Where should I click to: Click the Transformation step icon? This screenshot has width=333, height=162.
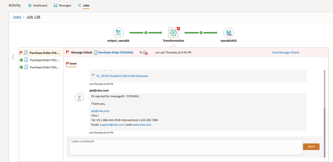[173, 32]
